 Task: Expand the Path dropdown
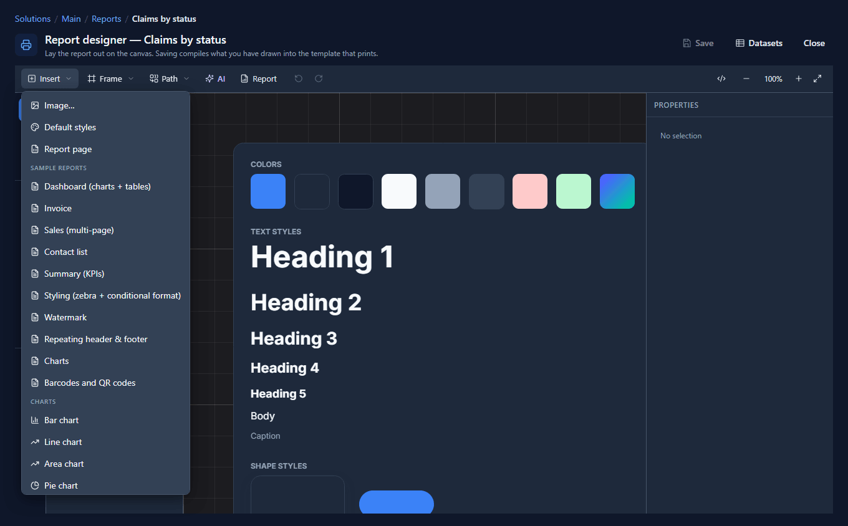click(x=170, y=79)
